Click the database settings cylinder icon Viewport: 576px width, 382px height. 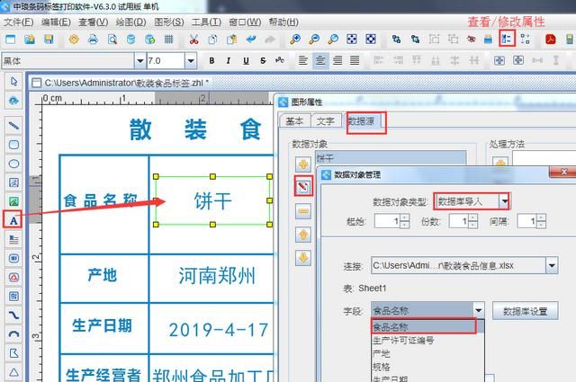(130, 39)
